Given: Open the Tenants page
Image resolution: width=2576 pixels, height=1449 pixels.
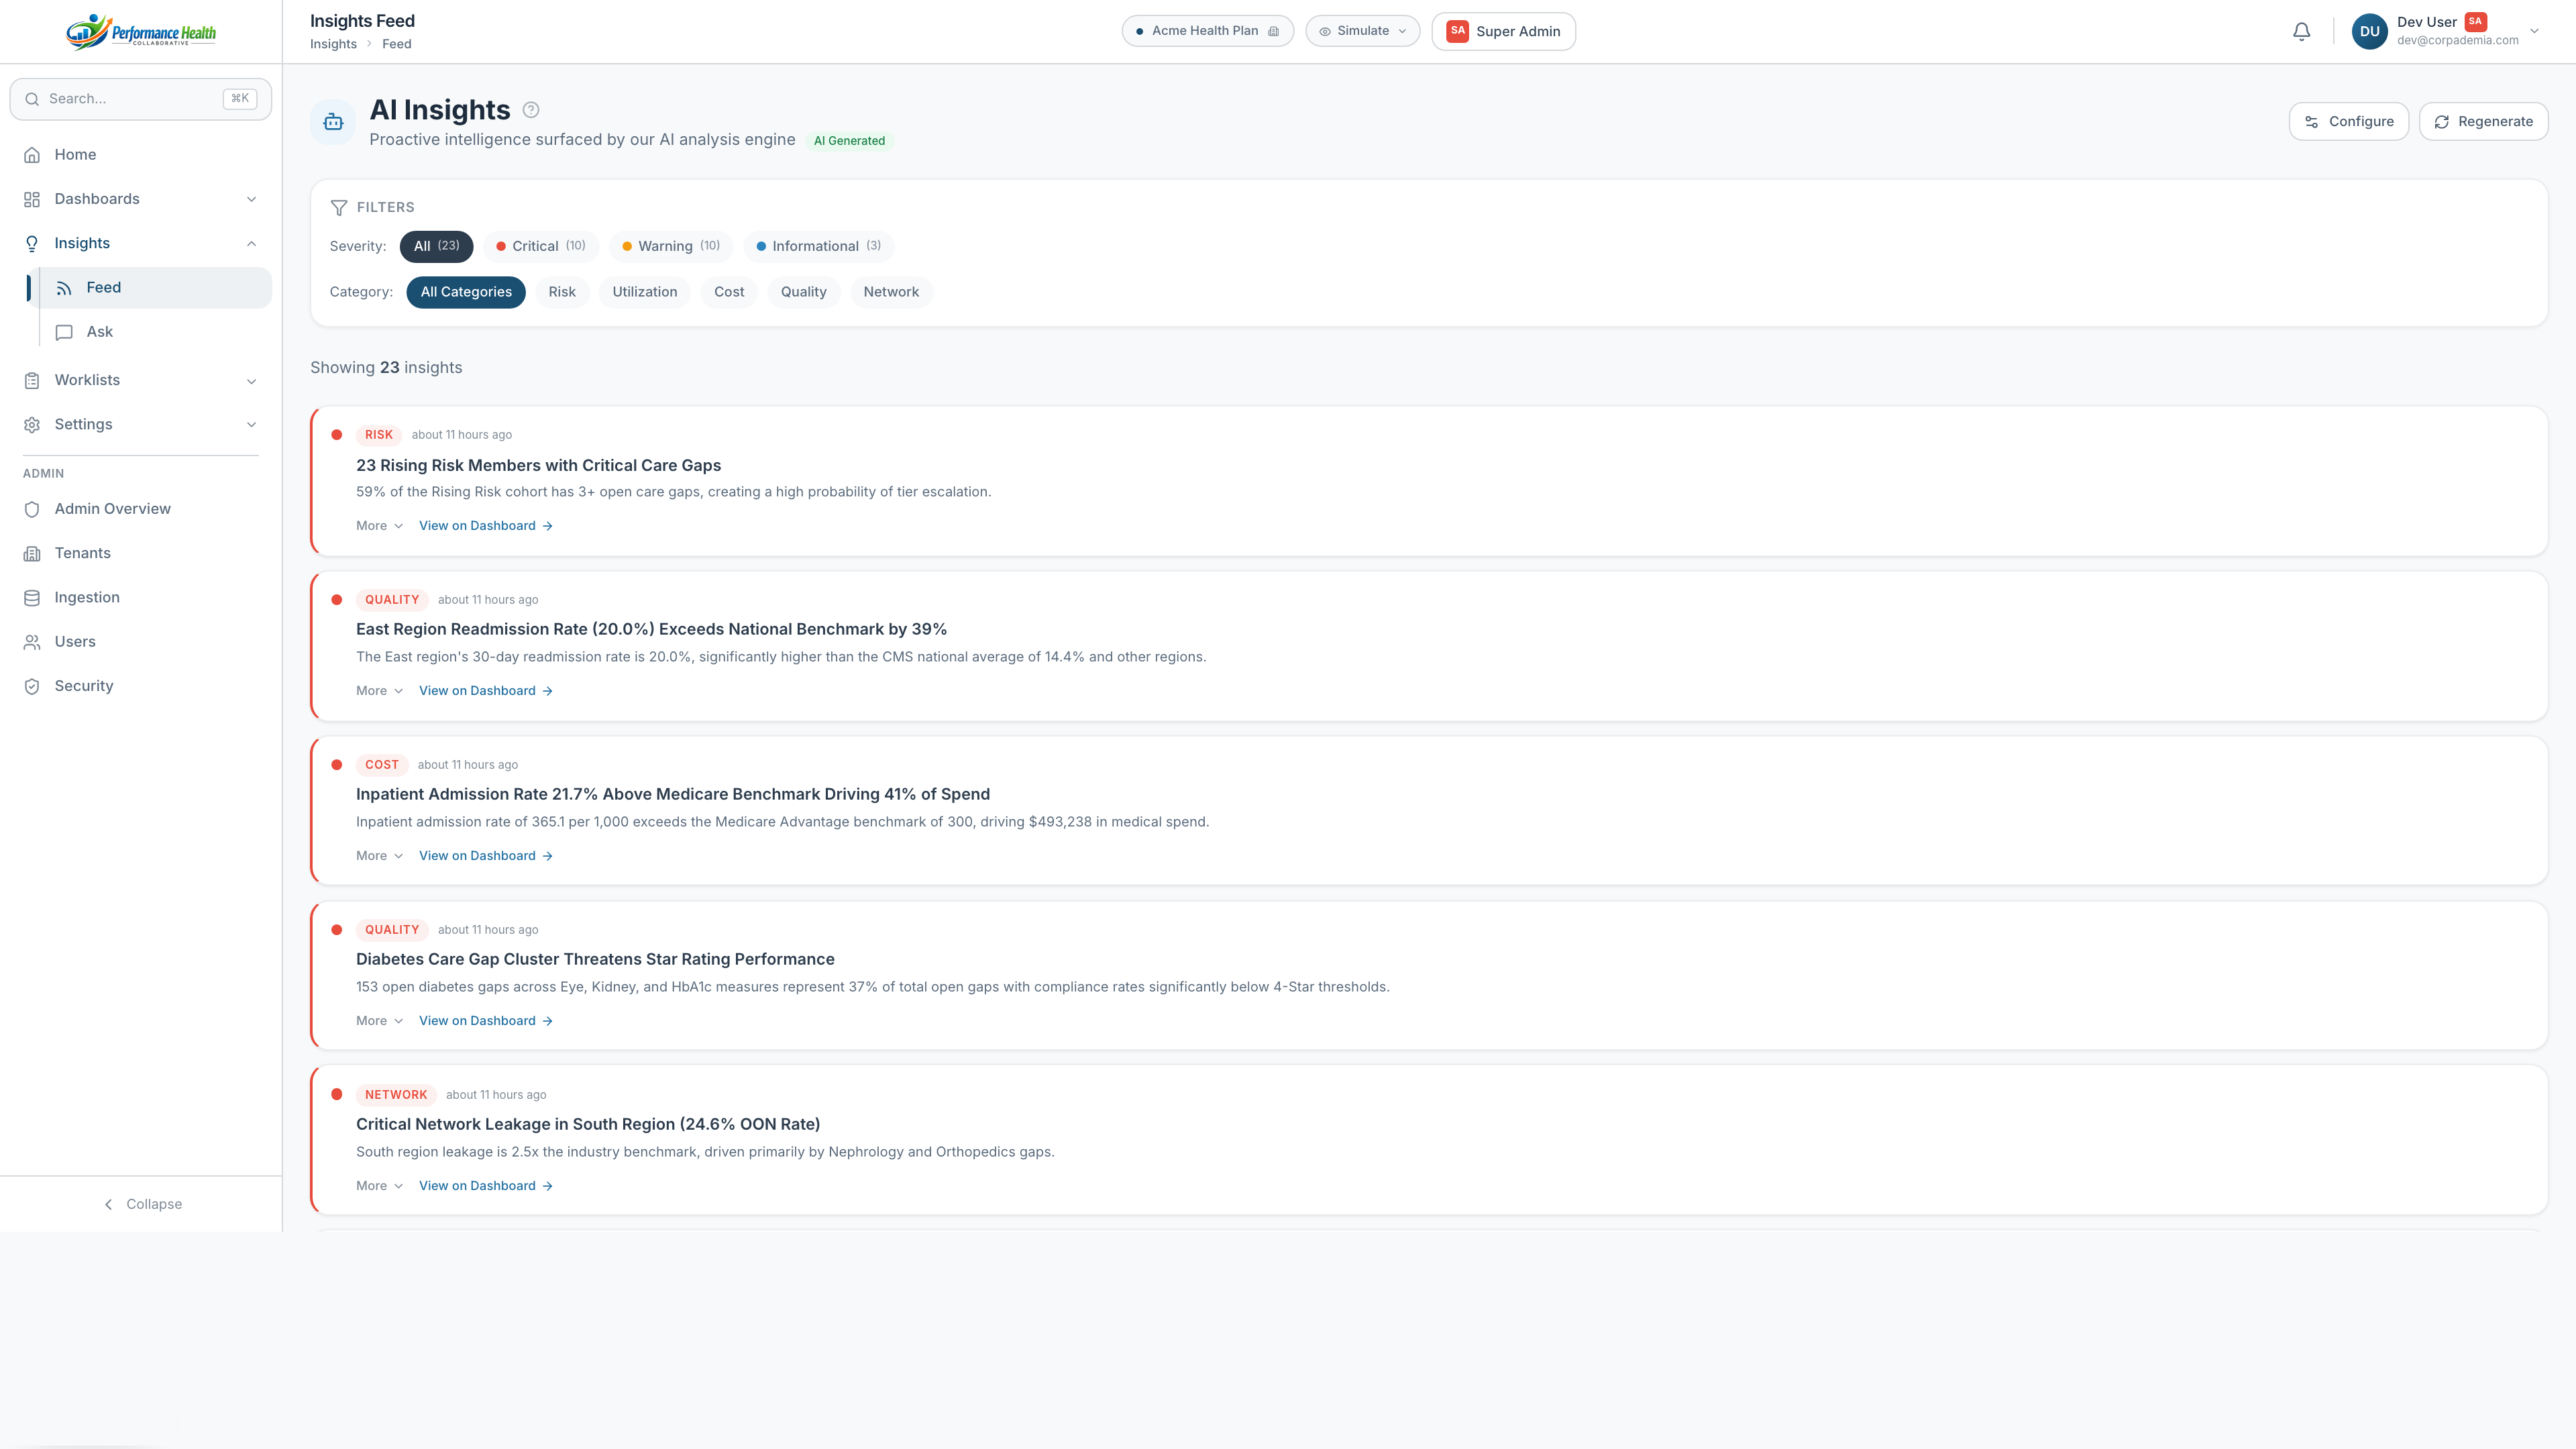Looking at the screenshot, I should (x=141, y=553).
